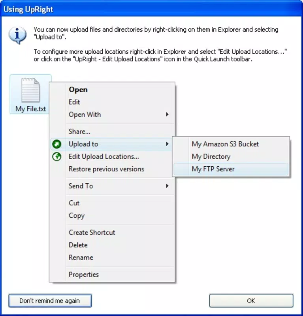The height and width of the screenshot is (316, 303).
Task: Click the My File.txt filename label
Action: [31, 109]
